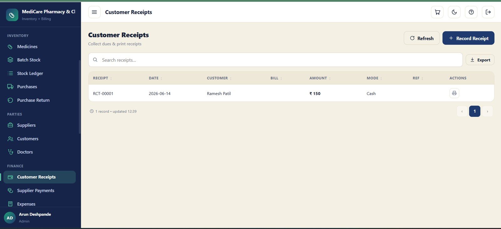Click the Suppliers briefcase icon

10,125
